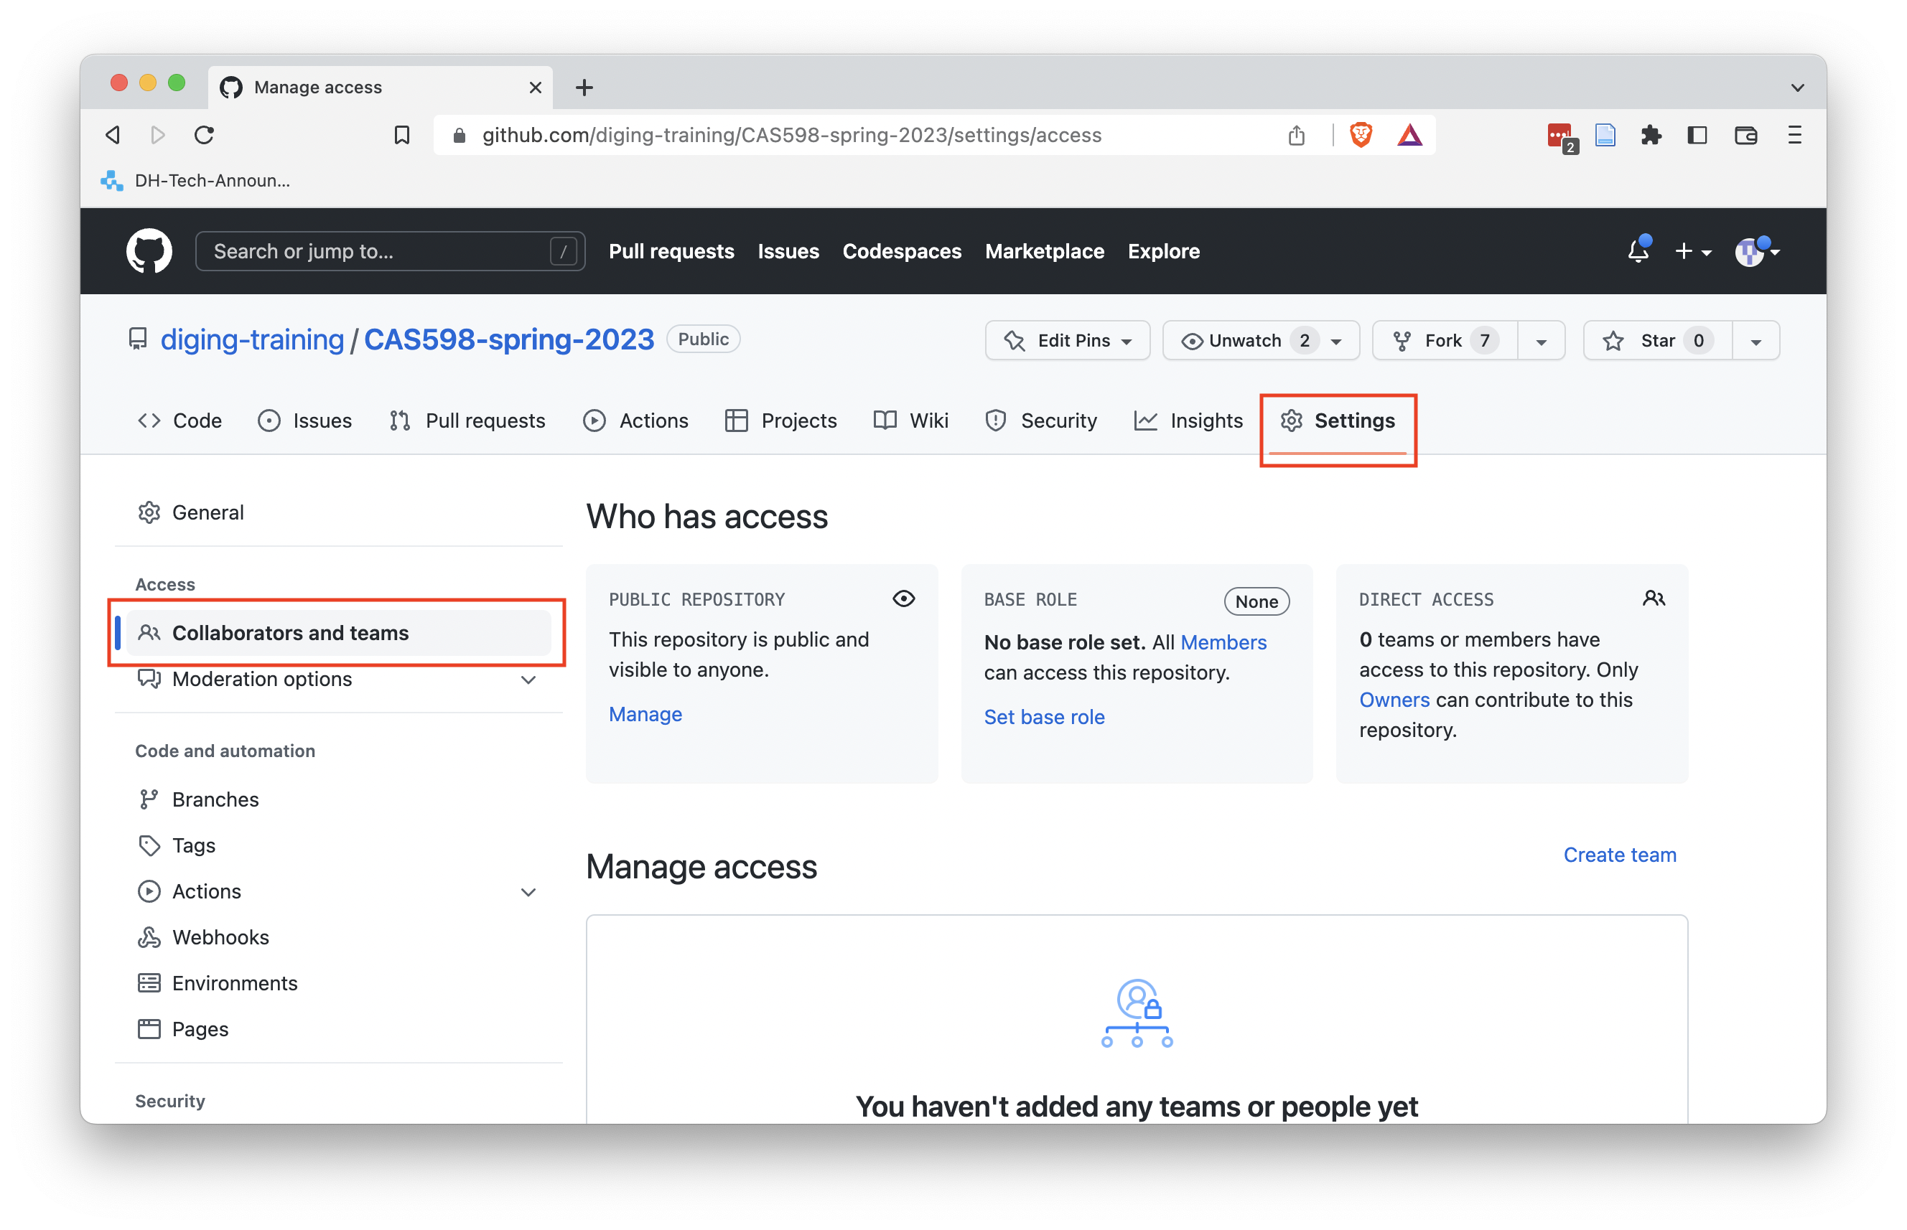Toggle the browser sidebar panel icon
The image size is (1907, 1230).
(1697, 135)
